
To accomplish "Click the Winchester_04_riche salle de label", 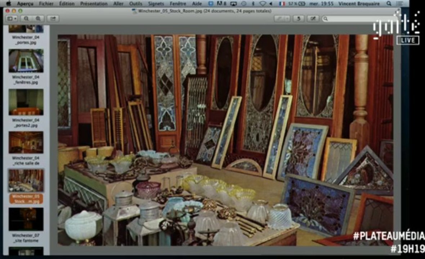I will point(26,160).
